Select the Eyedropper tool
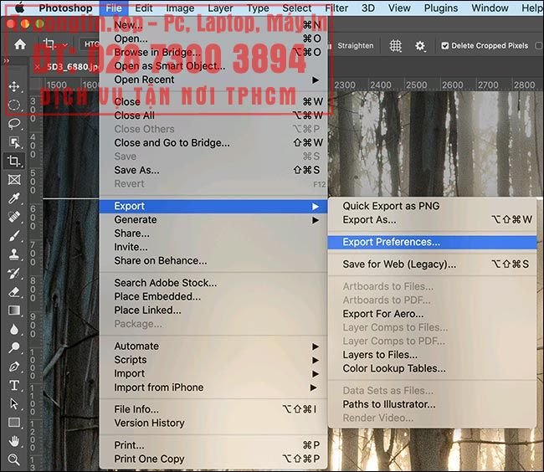544x472 pixels. coord(14,198)
